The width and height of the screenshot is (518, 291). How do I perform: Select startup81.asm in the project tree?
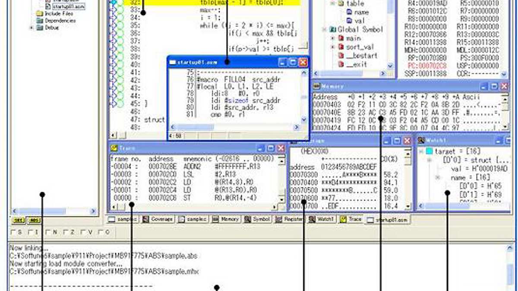(68, 7)
